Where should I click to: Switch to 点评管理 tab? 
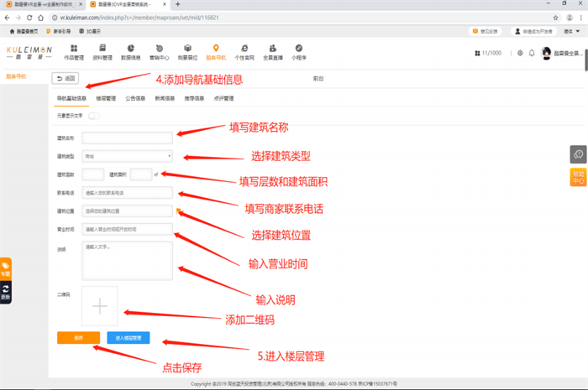click(x=223, y=98)
